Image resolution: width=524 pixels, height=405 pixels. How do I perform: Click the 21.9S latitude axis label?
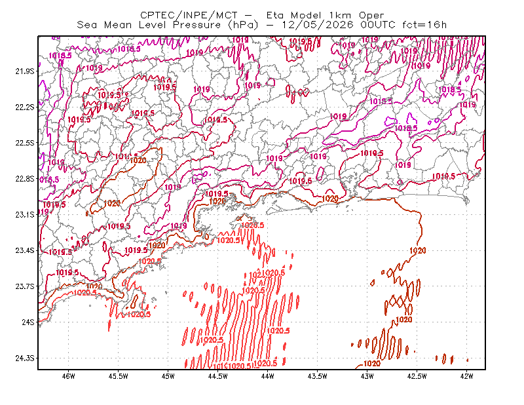pyautogui.click(x=25, y=71)
